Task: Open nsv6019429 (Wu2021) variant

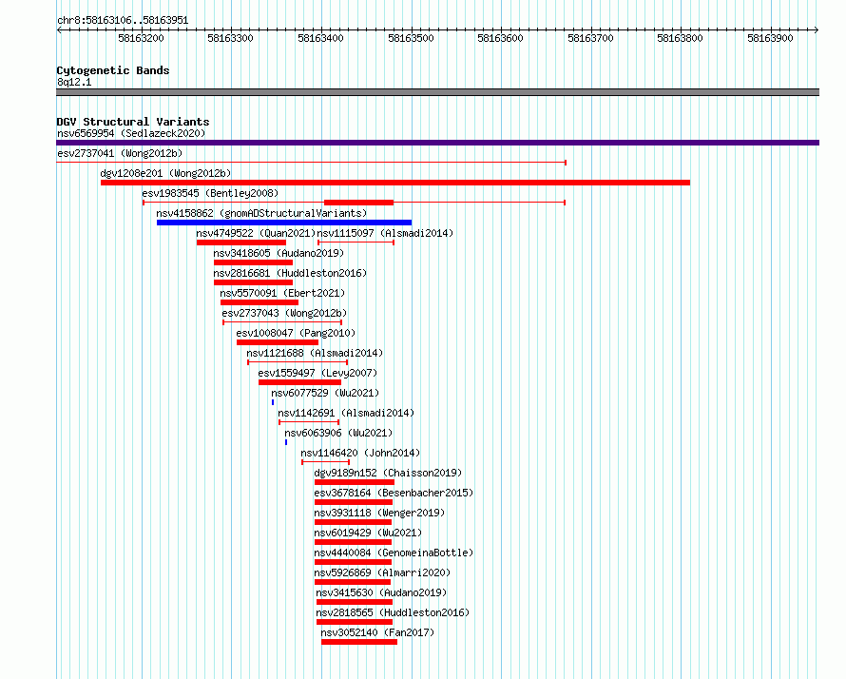Action: [x=368, y=533]
